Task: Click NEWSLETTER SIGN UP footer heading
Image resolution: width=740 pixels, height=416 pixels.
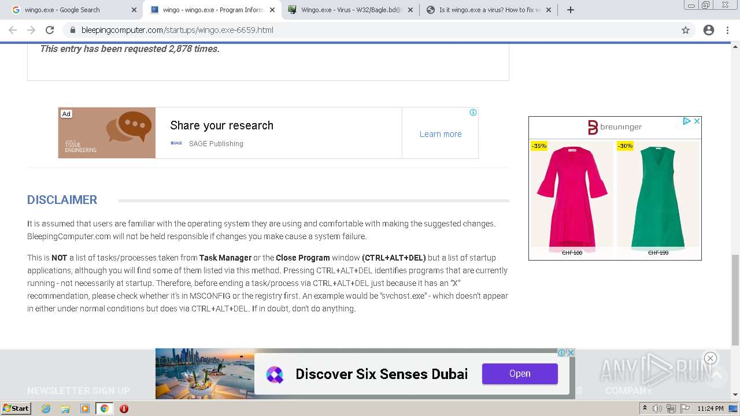Action: (79, 391)
